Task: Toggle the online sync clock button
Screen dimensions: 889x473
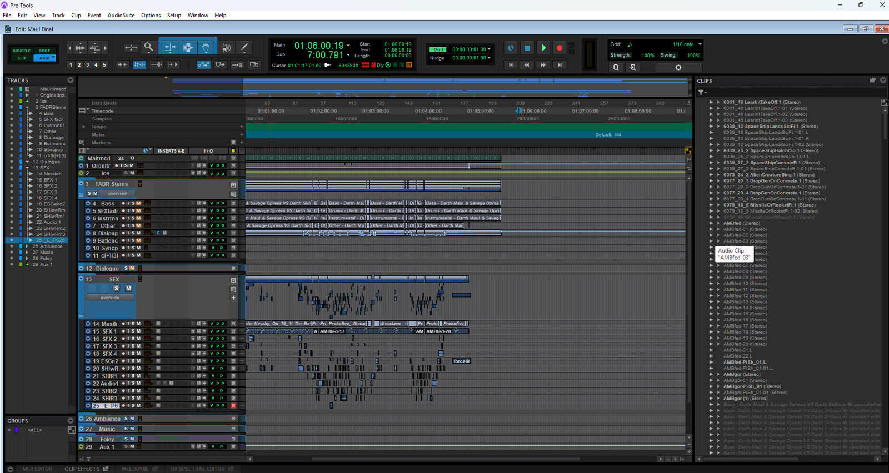Action: (x=511, y=48)
